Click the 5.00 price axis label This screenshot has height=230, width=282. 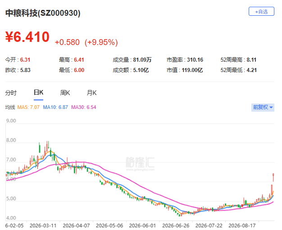(x=11, y=198)
